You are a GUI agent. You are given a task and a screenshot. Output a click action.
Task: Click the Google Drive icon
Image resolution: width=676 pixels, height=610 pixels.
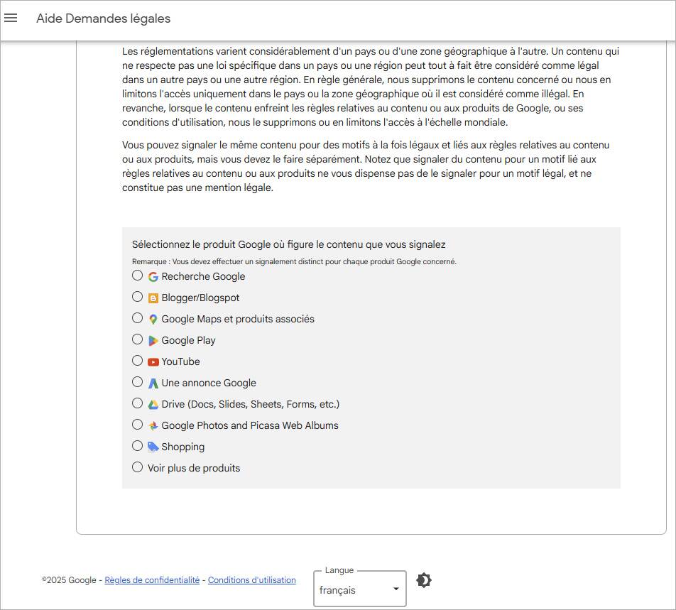coord(153,405)
